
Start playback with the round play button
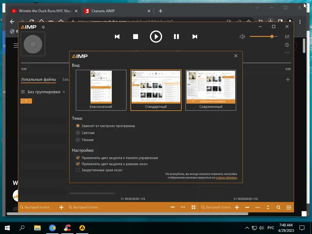tap(156, 37)
